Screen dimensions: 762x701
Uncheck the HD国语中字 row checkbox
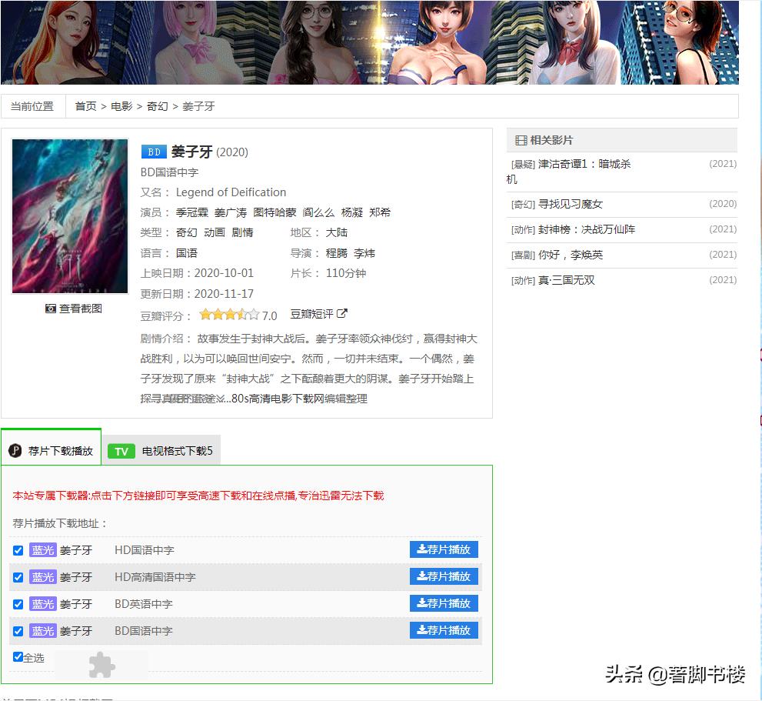pos(18,550)
